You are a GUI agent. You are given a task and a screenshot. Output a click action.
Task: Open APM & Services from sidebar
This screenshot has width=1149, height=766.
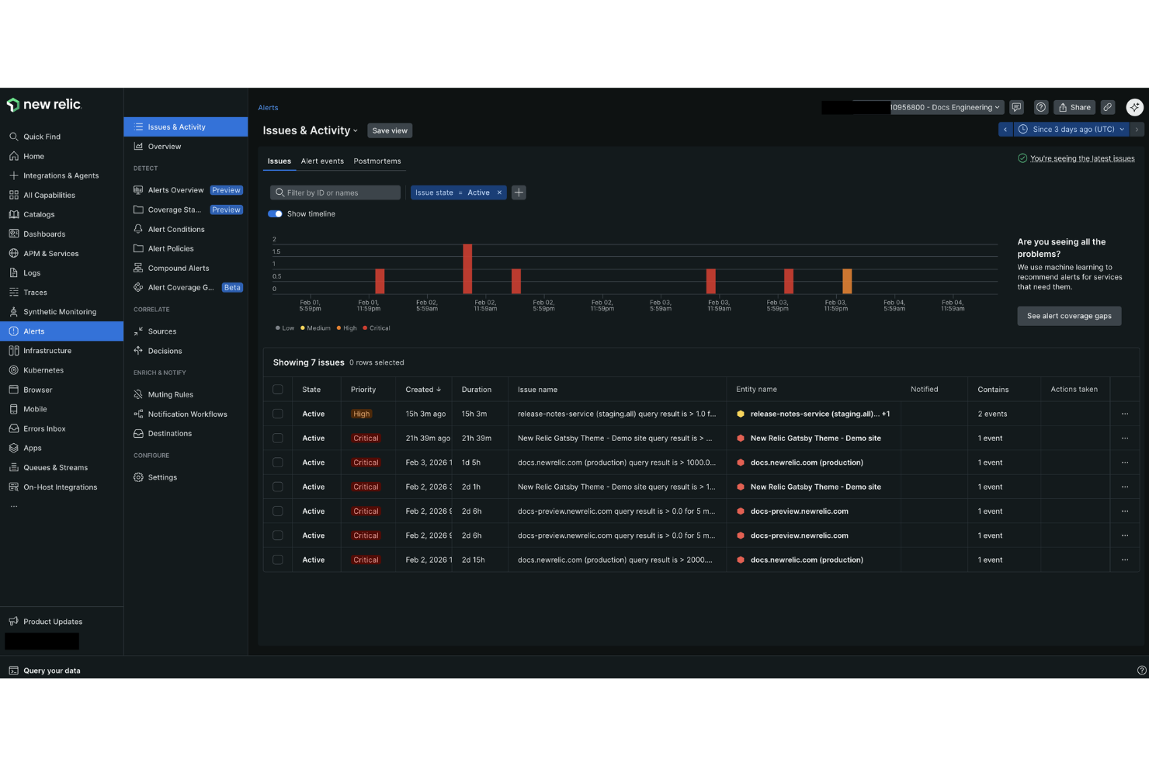click(50, 253)
